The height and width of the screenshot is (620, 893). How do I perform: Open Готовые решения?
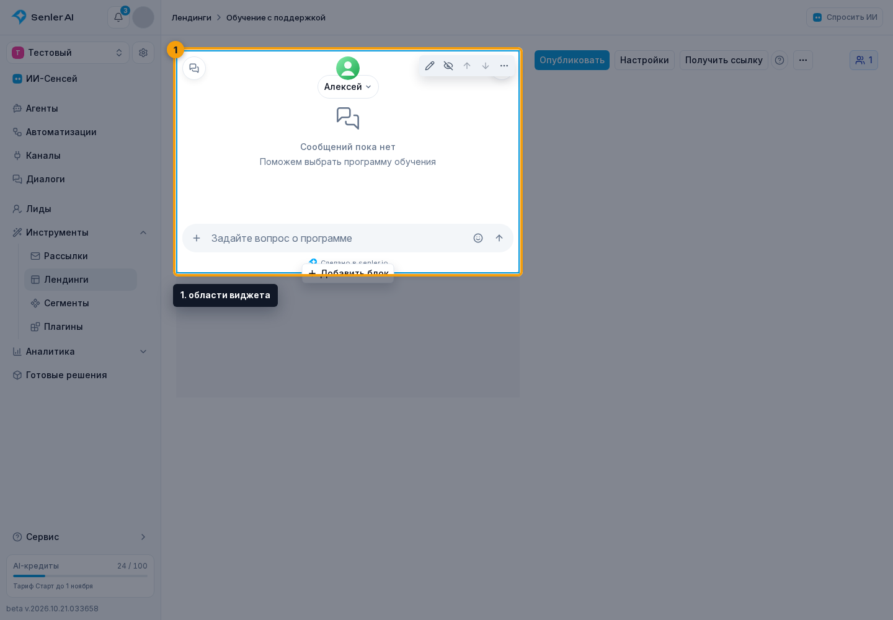tap(81, 375)
